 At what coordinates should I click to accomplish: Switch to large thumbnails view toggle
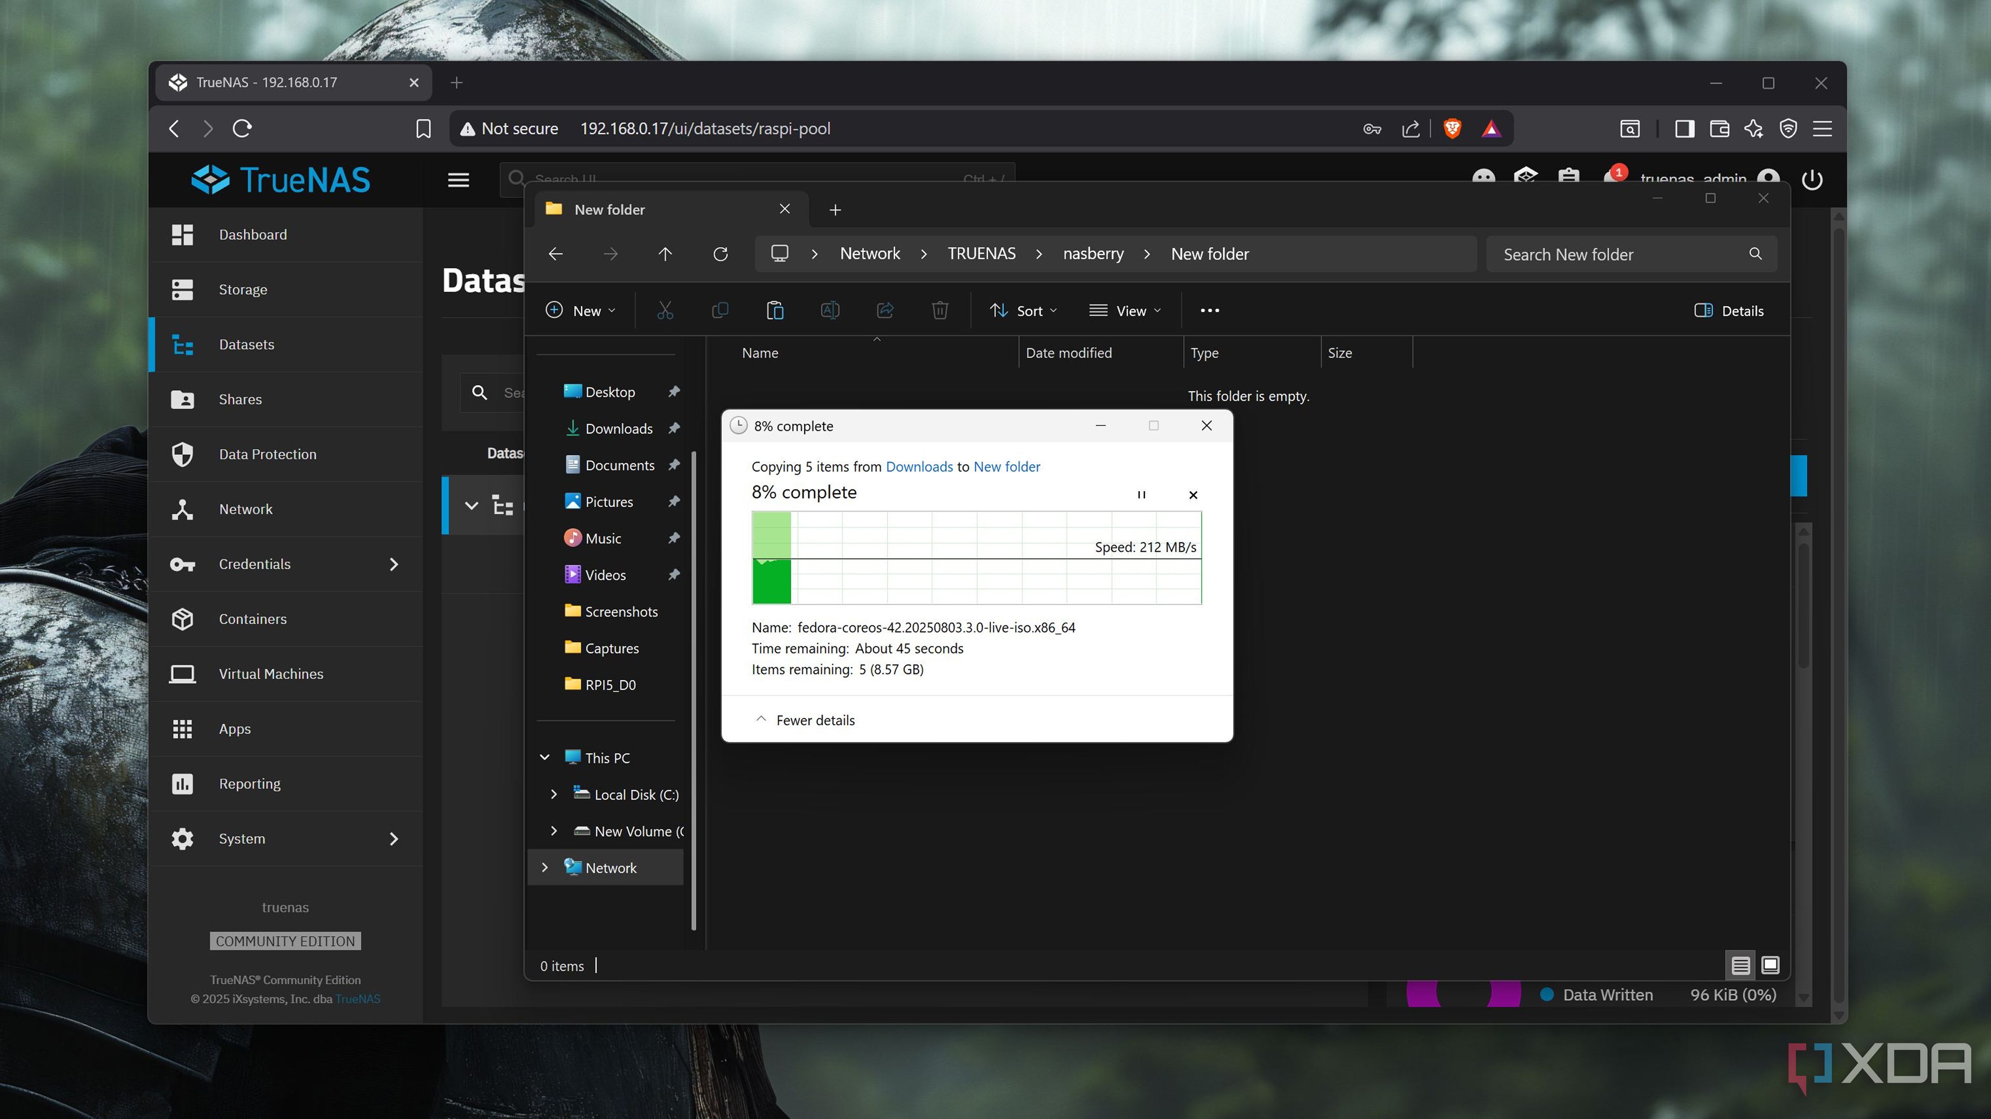1770,965
